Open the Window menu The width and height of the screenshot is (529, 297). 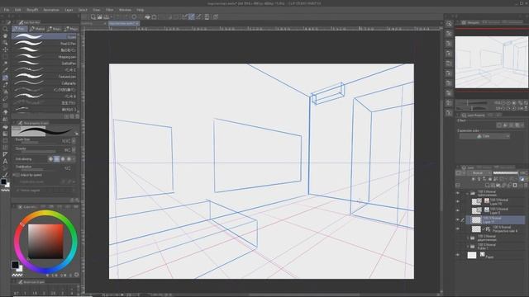(x=125, y=10)
